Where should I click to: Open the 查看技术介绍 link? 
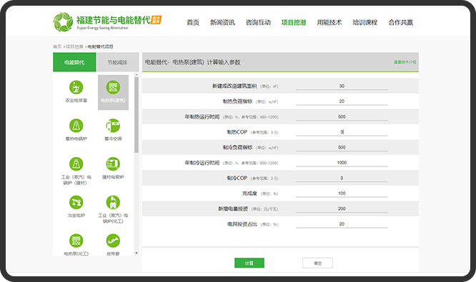point(405,62)
